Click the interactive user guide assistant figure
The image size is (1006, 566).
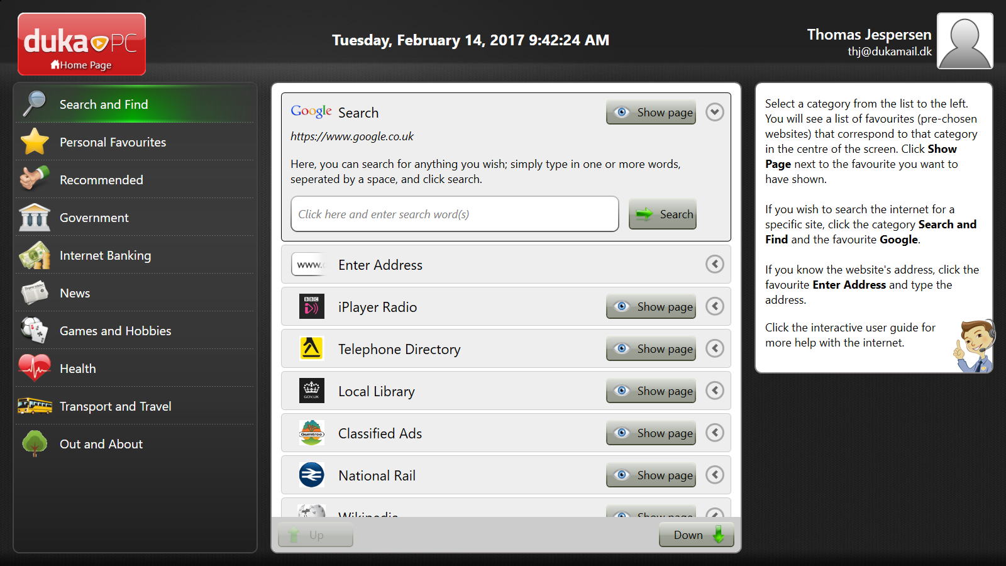click(973, 347)
